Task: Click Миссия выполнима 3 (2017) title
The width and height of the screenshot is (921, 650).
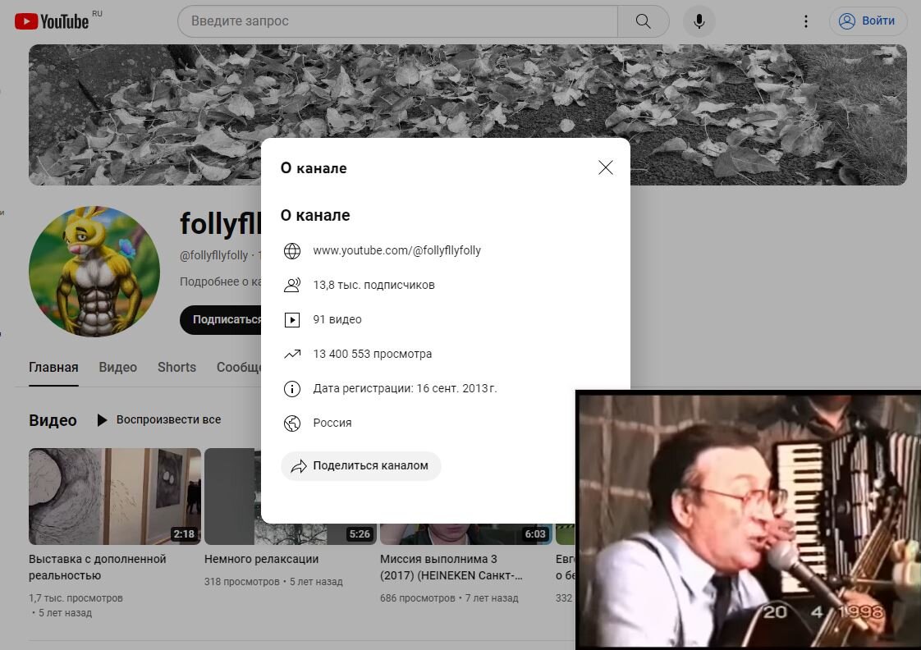Action: tap(451, 567)
